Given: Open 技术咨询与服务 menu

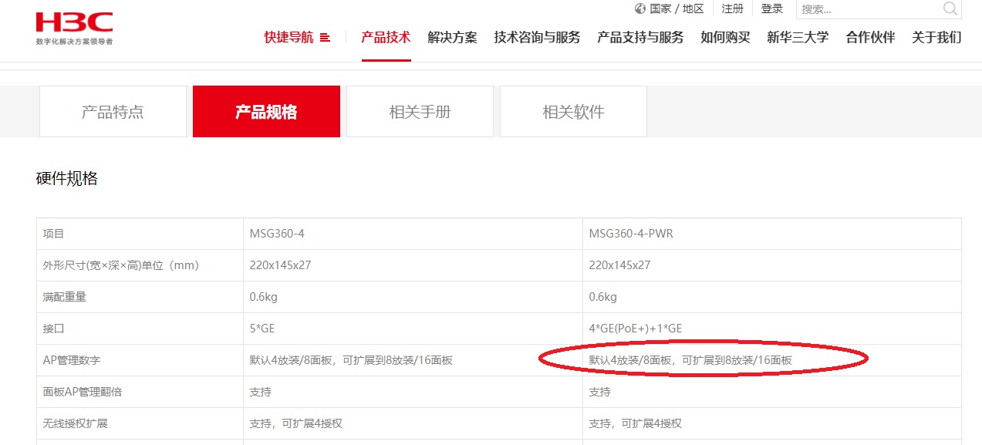Looking at the screenshot, I should coord(537,37).
